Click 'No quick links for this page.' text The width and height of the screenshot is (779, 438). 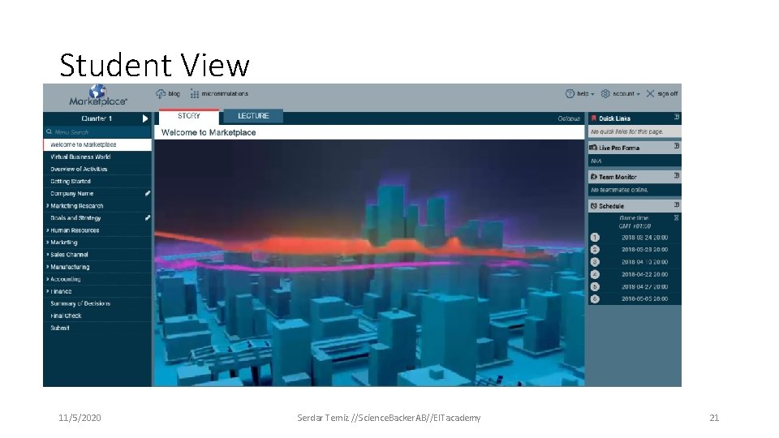[627, 131]
